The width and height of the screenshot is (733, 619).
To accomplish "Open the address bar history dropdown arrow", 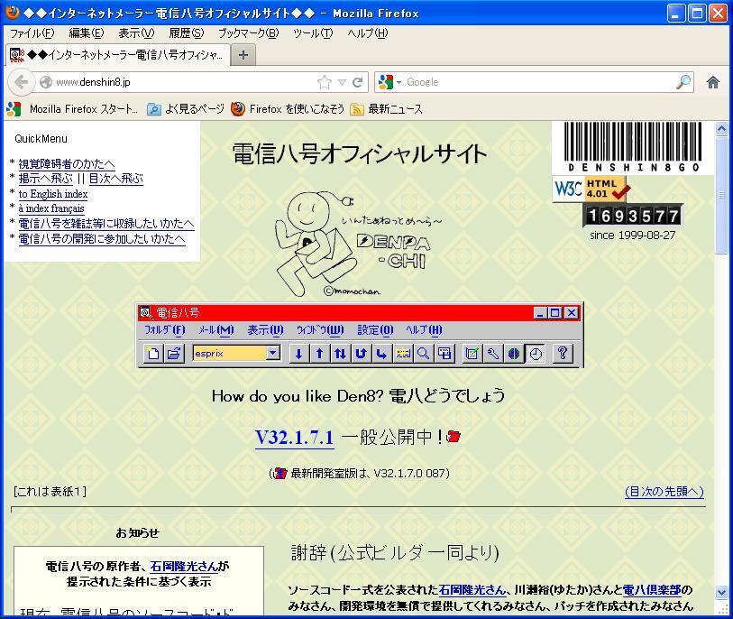I will [x=342, y=82].
